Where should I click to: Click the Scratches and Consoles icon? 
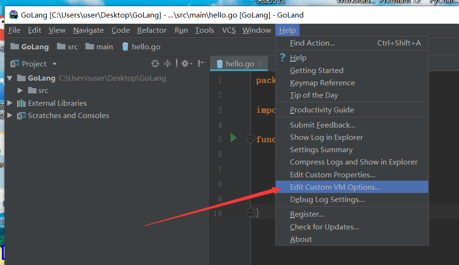click(21, 116)
